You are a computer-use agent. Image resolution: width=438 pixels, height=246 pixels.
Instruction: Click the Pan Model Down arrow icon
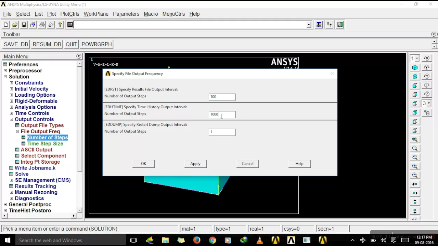tap(415, 211)
